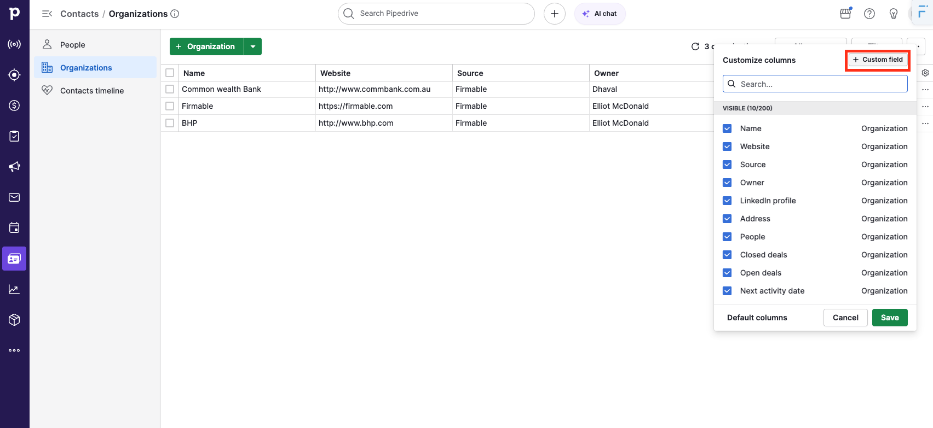Click Contacts in the breadcrumb

pos(79,14)
